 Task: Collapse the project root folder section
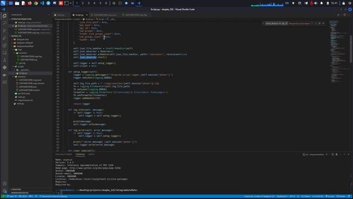click(x=16, y=36)
